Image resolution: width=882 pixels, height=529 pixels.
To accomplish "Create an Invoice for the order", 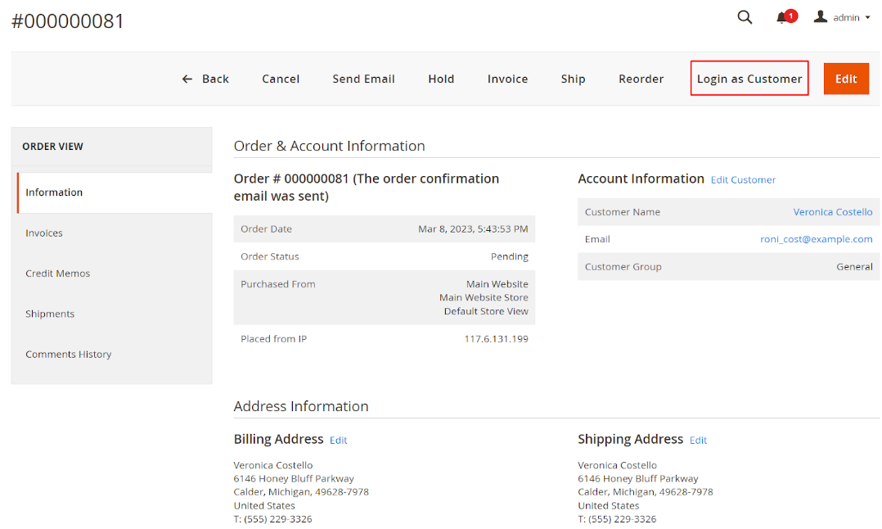I will coord(507,79).
